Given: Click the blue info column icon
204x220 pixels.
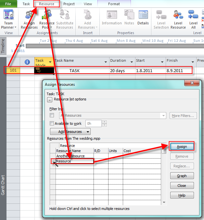Looking at the screenshot, I should (x=28, y=62).
